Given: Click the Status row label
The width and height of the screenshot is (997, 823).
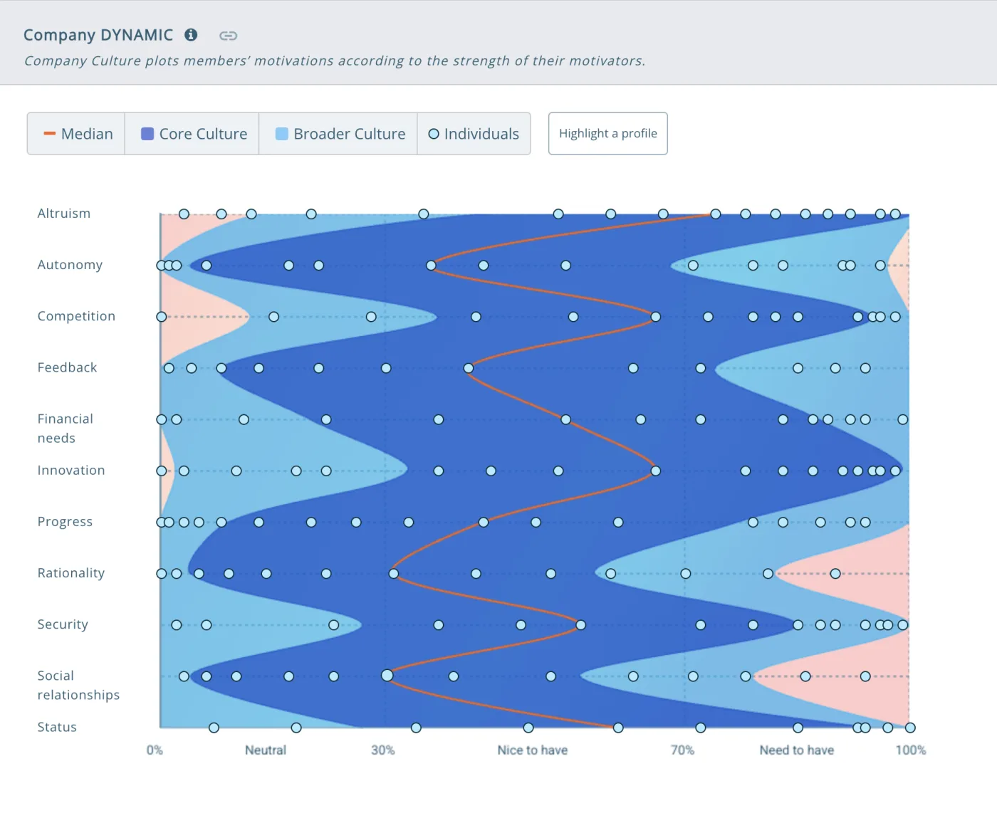Looking at the screenshot, I should click(x=57, y=727).
